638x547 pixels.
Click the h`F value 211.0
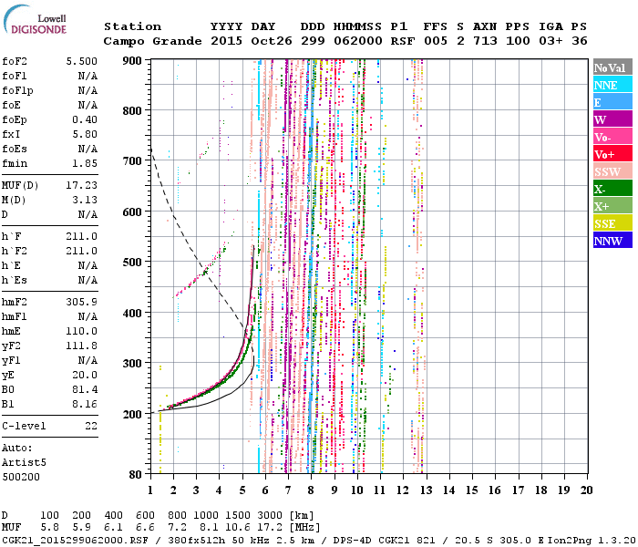point(82,236)
